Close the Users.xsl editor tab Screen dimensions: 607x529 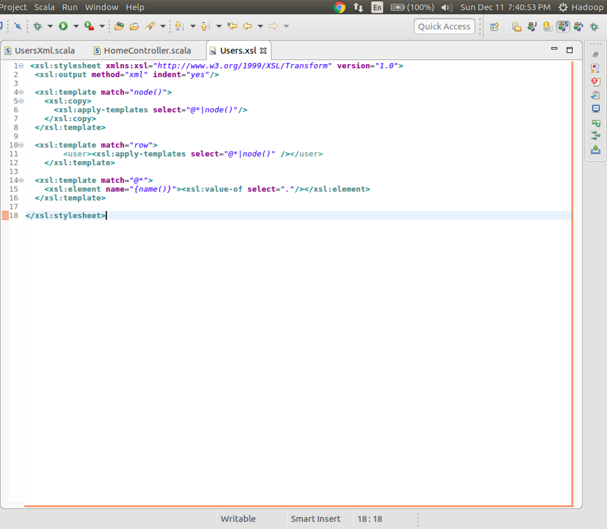pyautogui.click(x=264, y=51)
